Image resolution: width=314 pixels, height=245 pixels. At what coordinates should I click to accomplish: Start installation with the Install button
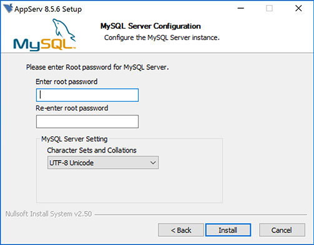coord(228,230)
